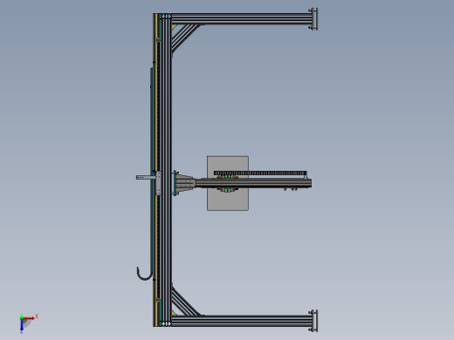Select the small bracket arm left of column
The image size is (454, 340).
(x=146, y=177)
